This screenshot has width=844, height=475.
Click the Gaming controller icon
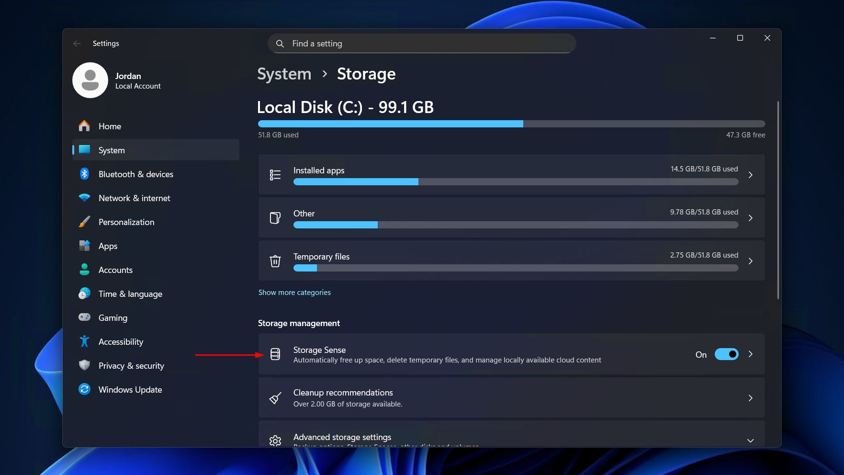[84, 317]
